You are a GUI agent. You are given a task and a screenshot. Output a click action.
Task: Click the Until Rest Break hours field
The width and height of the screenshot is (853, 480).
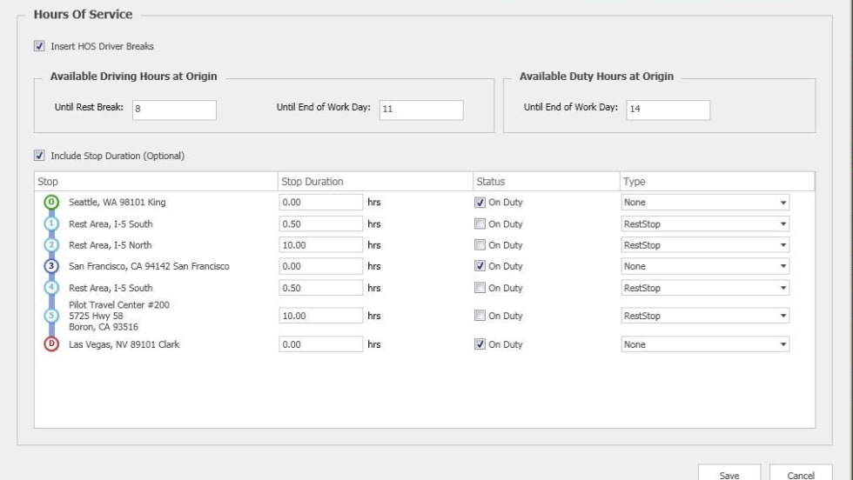click(174, 110)
